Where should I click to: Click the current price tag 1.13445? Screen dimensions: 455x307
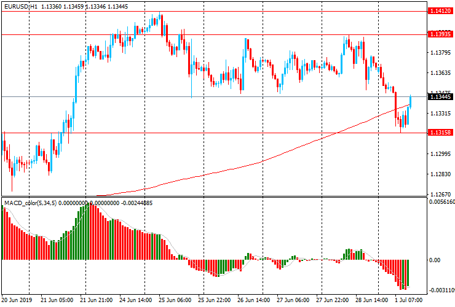[440, 97]
